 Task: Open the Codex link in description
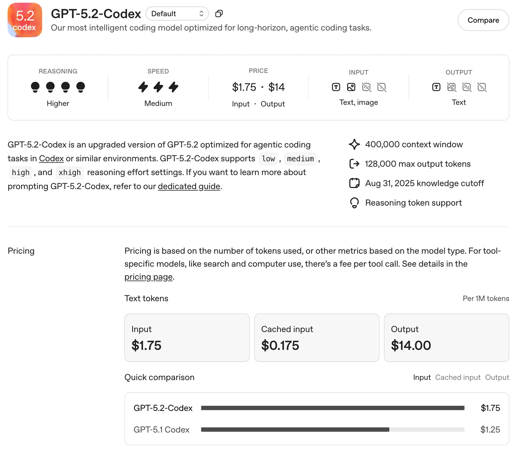click(x=51, y=158)
